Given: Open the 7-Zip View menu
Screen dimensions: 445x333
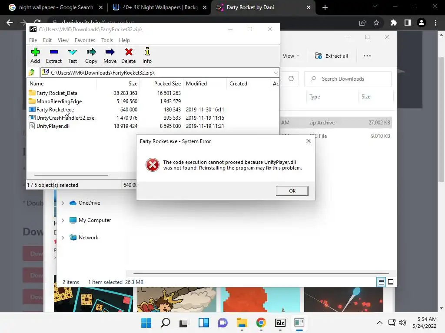Looking at the screenshot, I should pyautogui.click(x=63, y=40).
